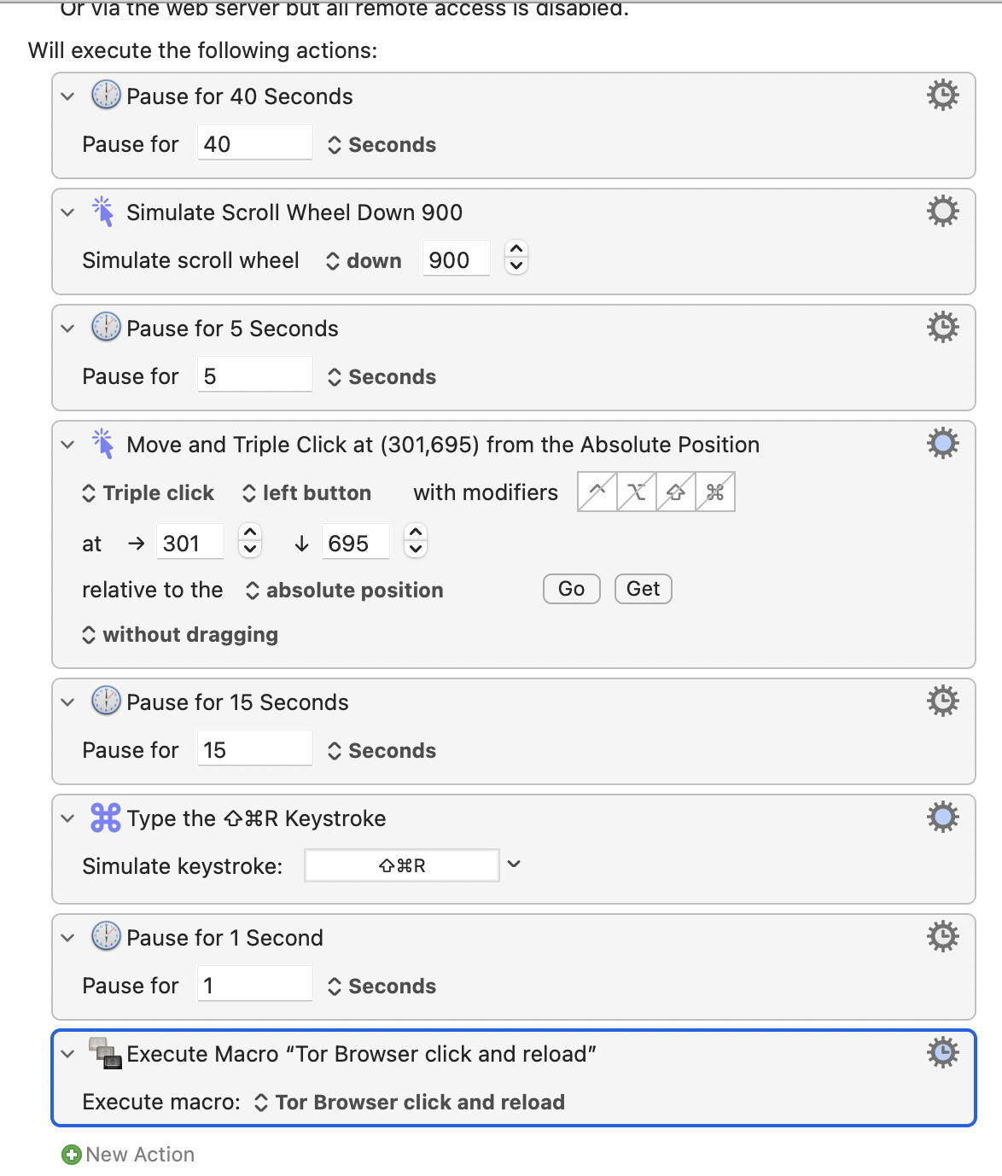
Task: Click clock icon of Pause for 15 Seconds
Action: (x=106, y=701)
